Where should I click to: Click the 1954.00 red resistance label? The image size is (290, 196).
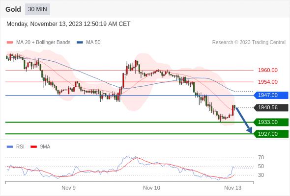[x=268, y=82]
